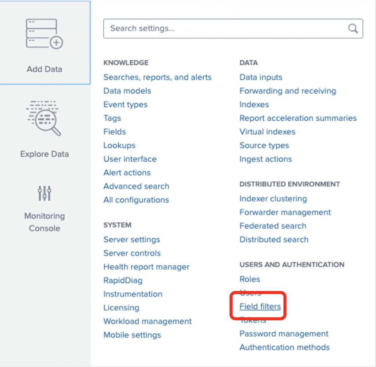
Task: Go to Authentication methods
Action: (284, 347)
